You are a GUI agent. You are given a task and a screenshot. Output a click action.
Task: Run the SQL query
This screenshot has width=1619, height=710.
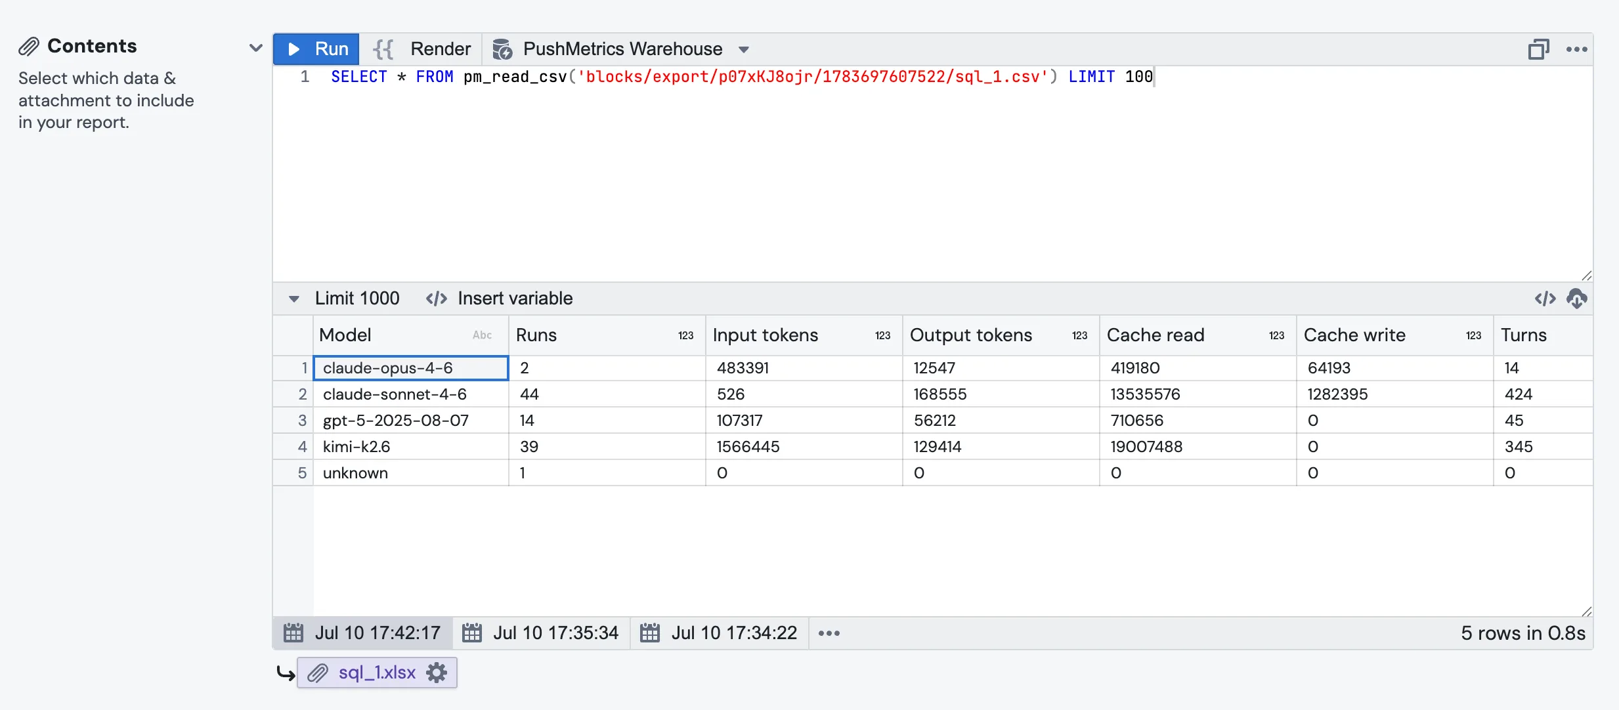point(316,49)
